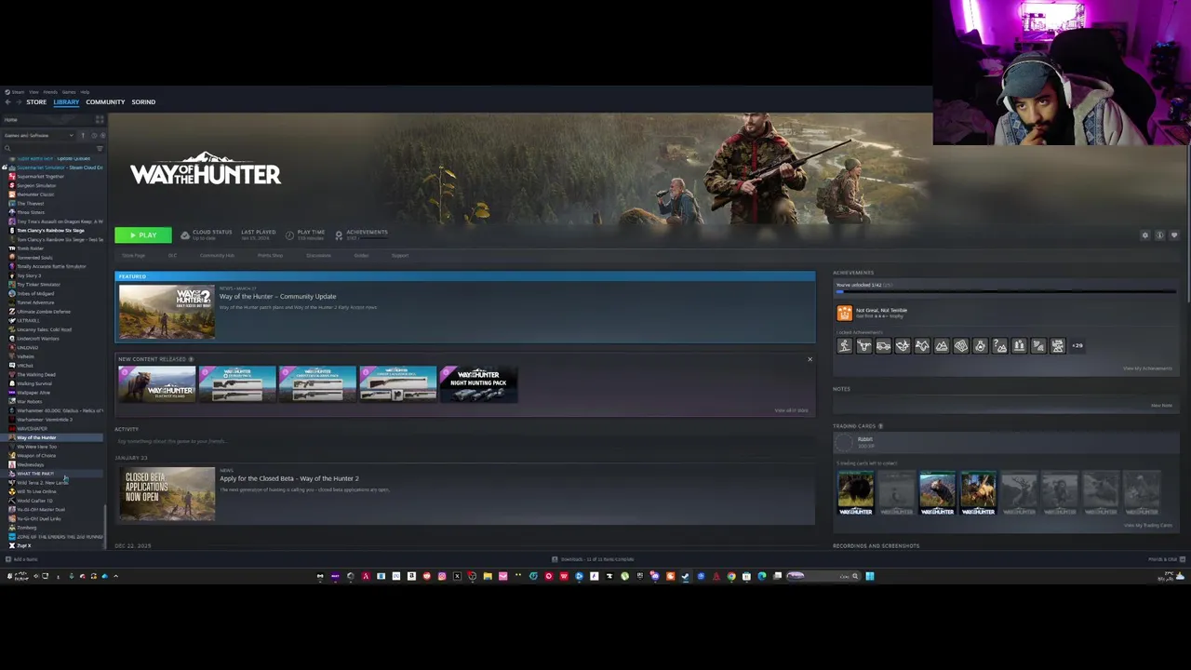Image resolution: width=1191 pixels, height=670 pixels.
Task: Select Wallpaper Alive in library
Action: [x=33, y=393]
